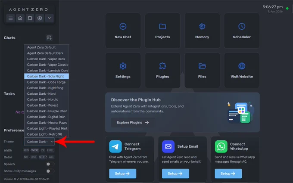Viewport: 293px width, 183px height.
Task: Click Setup button under Setup Email
Action: [175, 174]
